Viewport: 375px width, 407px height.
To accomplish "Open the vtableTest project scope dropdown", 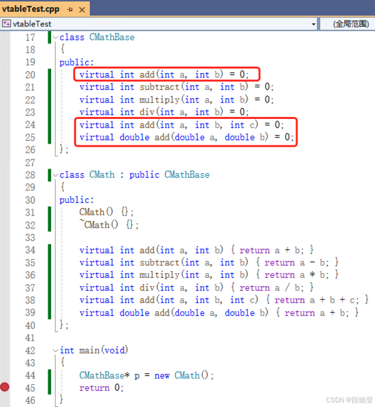I will [x=313, y=24].
